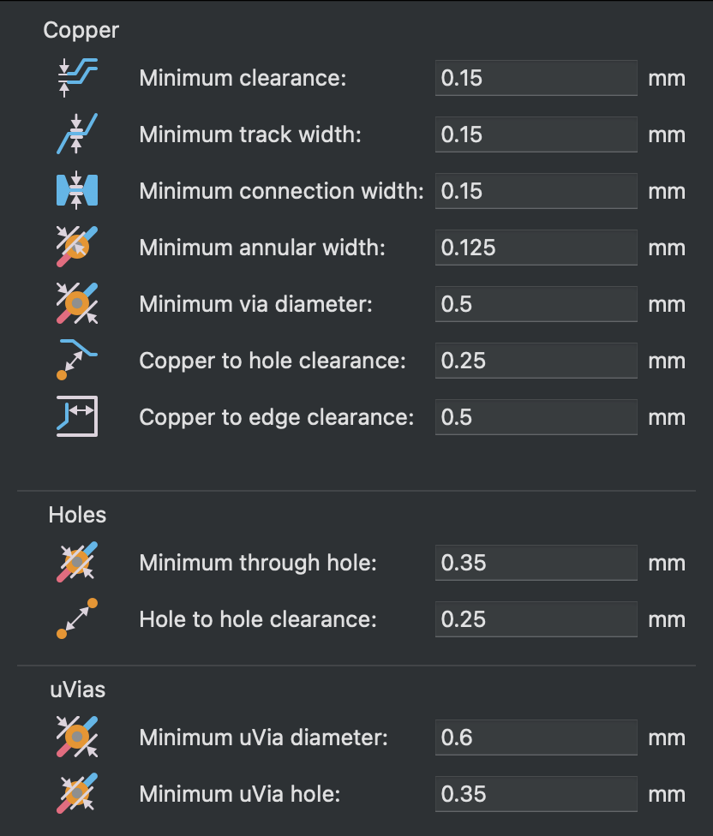
Task: Select the Minimum connection width field
Action: pos(536,191)
